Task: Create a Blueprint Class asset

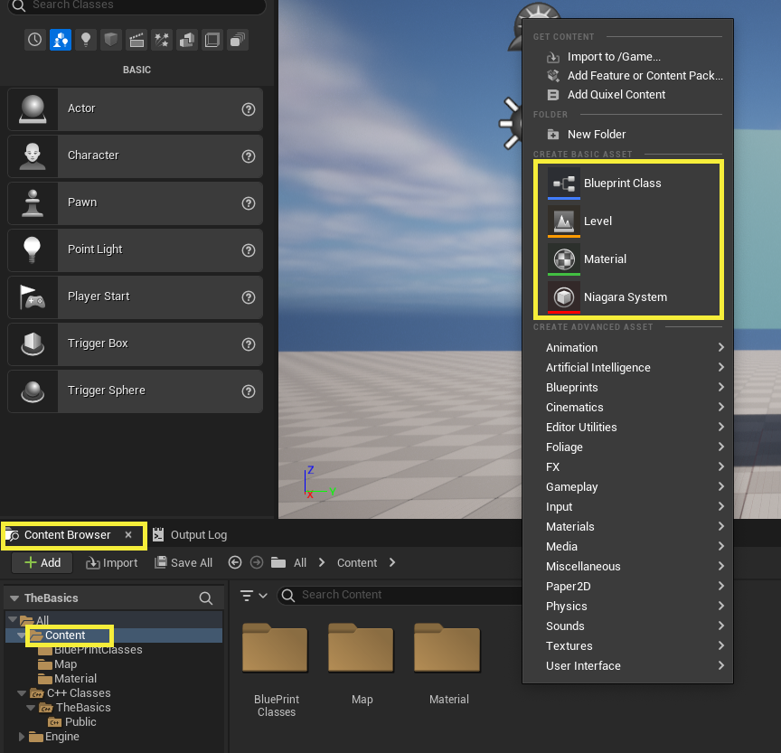Action: pyautogui.click(x=628, y=184)
